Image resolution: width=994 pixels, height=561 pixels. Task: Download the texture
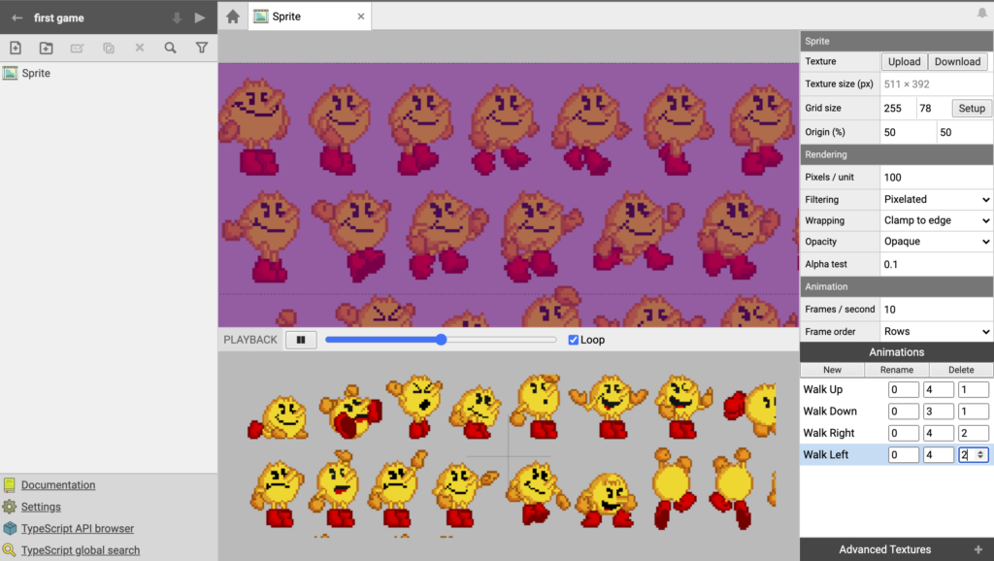pos(957,61)
